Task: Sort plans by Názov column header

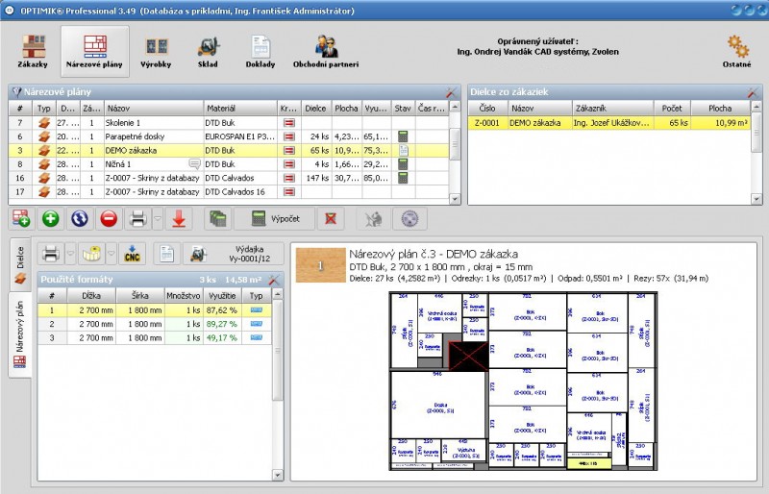Action: (154, 108)
